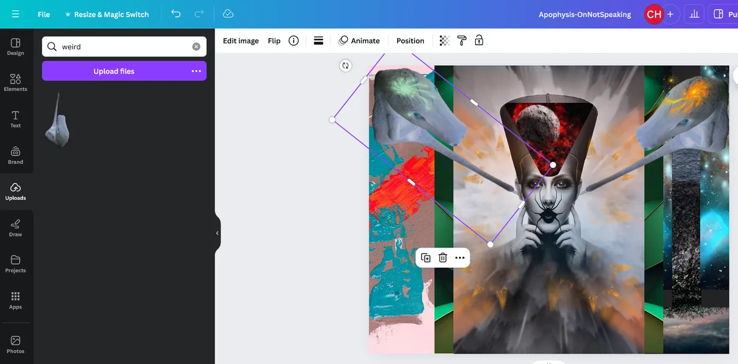
Task: Open the transparency checkerboard control
Action: tap(445, 40)
